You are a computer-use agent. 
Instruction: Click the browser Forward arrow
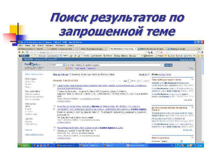(x=23, y=52)
